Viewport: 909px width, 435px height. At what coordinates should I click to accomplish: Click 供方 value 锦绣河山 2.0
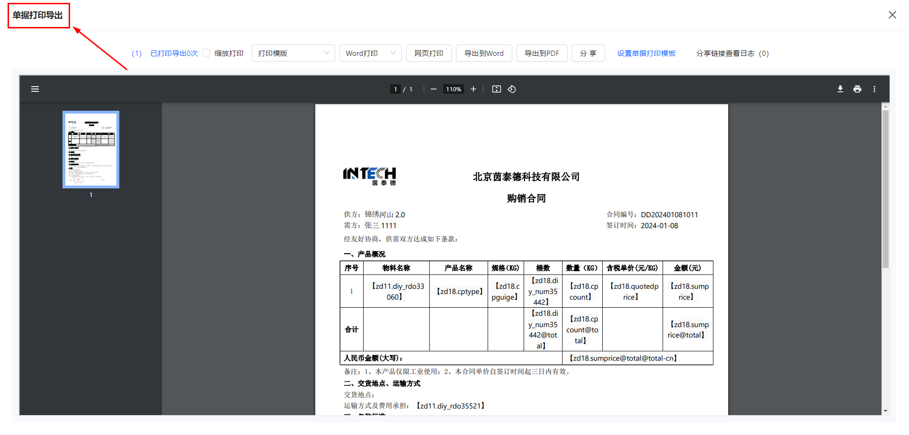pos(385,215)
